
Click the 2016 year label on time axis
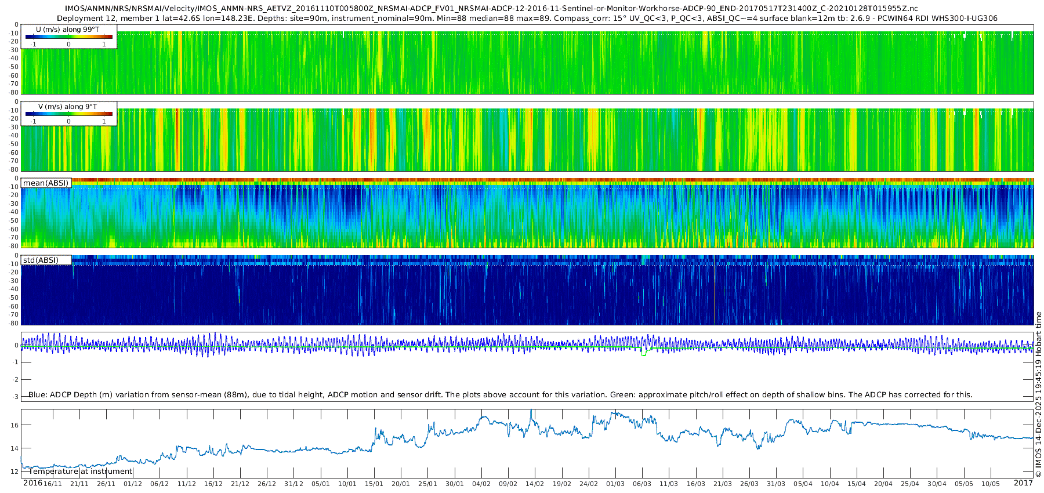[x=32, y=483]
